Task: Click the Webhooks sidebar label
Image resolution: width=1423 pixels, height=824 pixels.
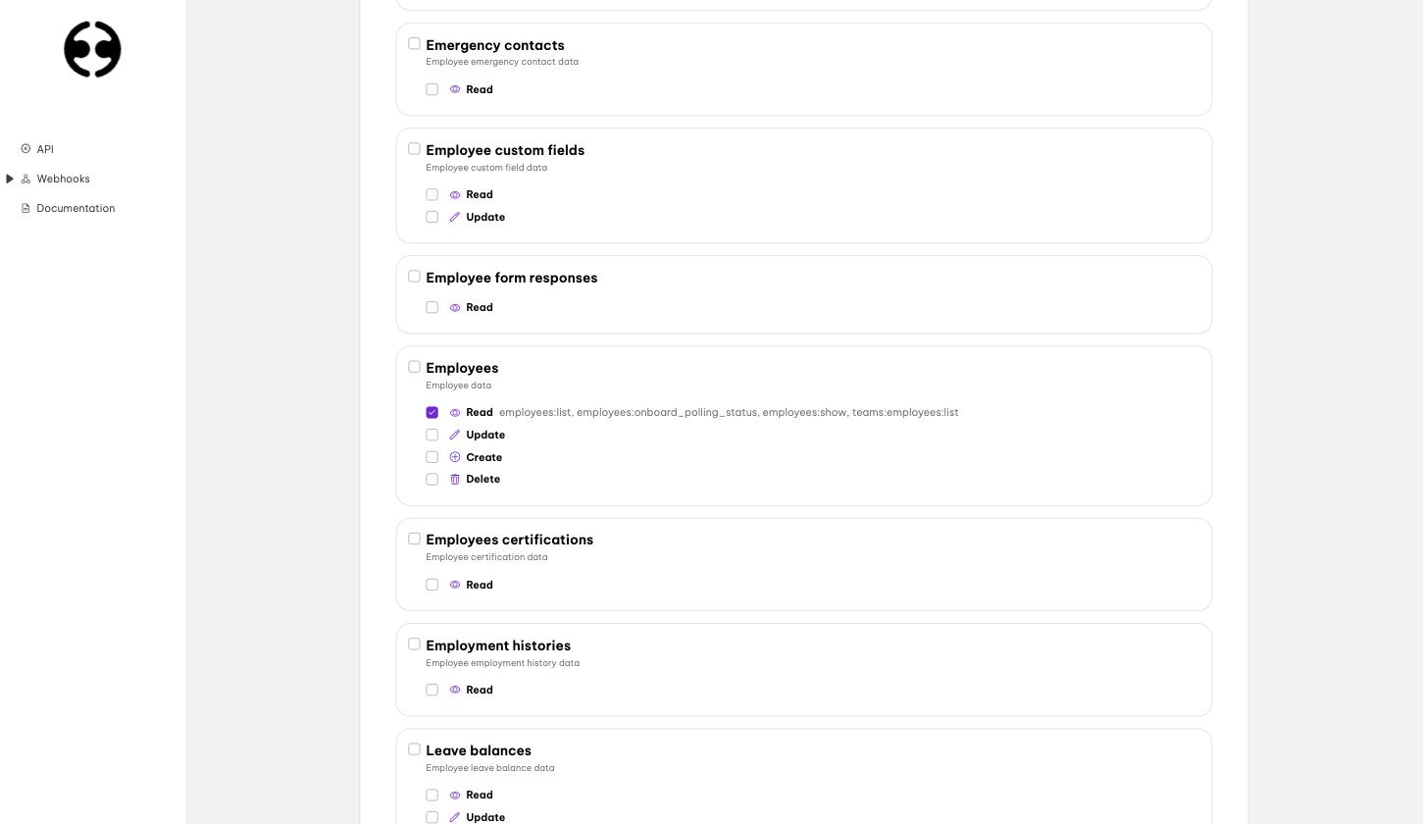Action: [x=63, y=179]
